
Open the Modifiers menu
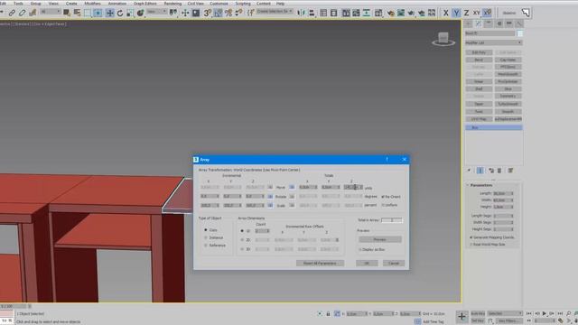point(92,4)
